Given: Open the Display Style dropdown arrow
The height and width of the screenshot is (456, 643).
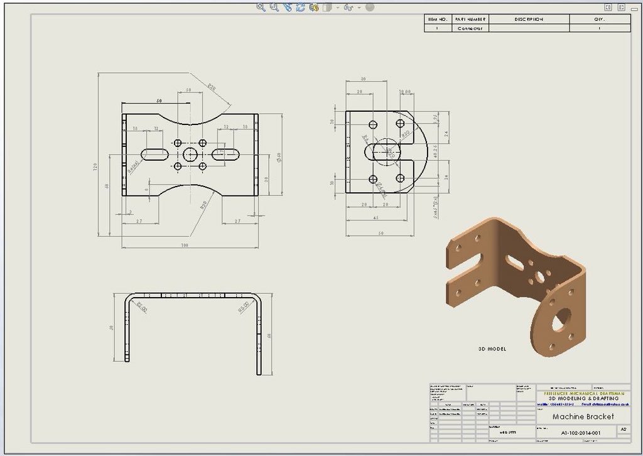Looking at the screenshot, I should click(x=337, y=8).
